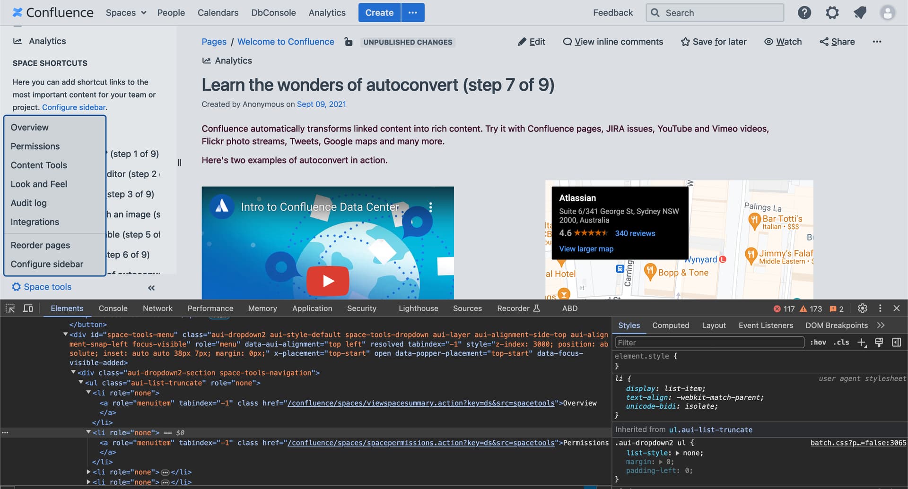Collapse the sidebar with double chevron
This screenshot has height=489, width=908.
click(151, 288)
